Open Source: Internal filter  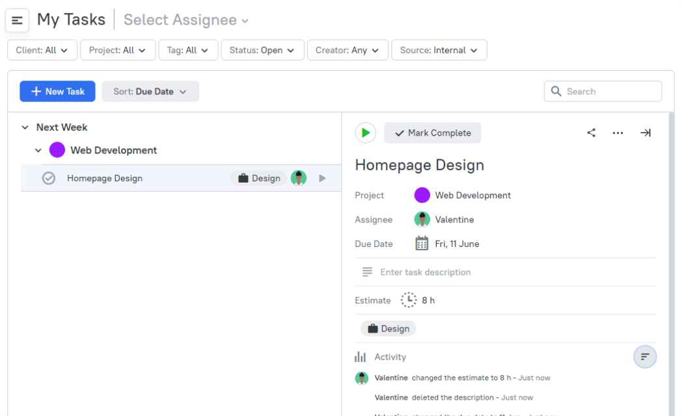click(439, 50)
